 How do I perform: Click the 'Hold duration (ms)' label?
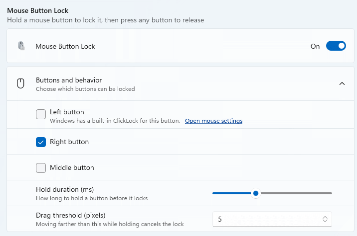[x=65, y=189]
